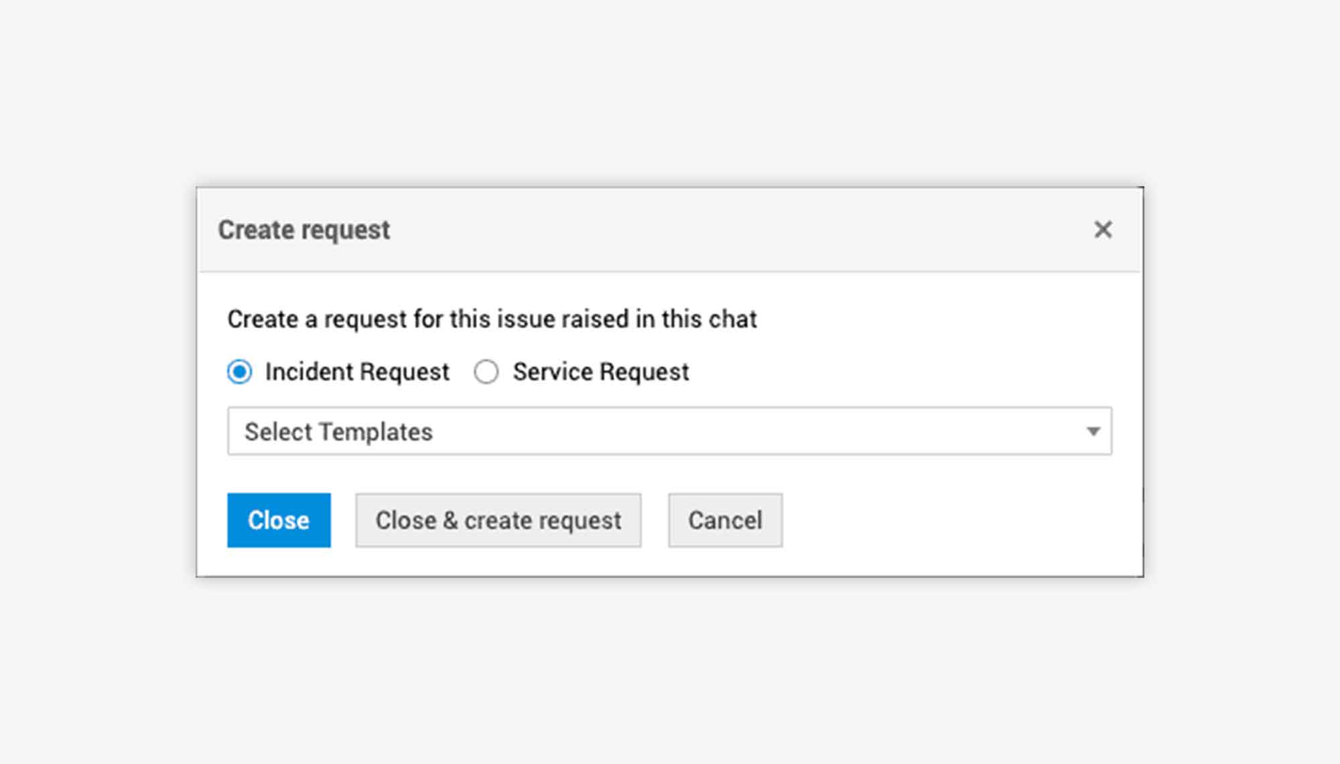Click the "Select Templates" placeholder text
This screenshot has height=764, width=1340.
coord(338,432)
